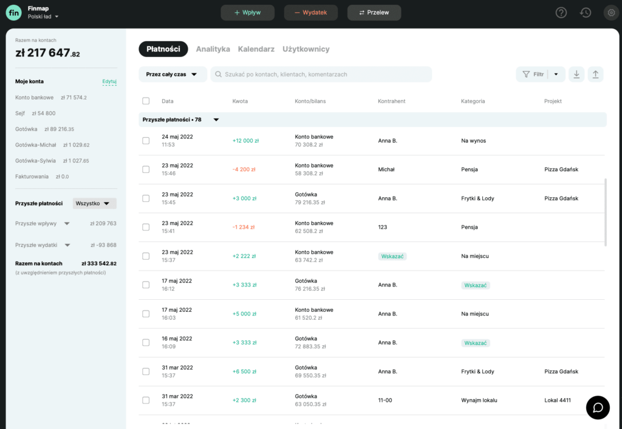This screenshot has height=429, width=622.
Task: Click the download export icon
Action: point(576,75)
